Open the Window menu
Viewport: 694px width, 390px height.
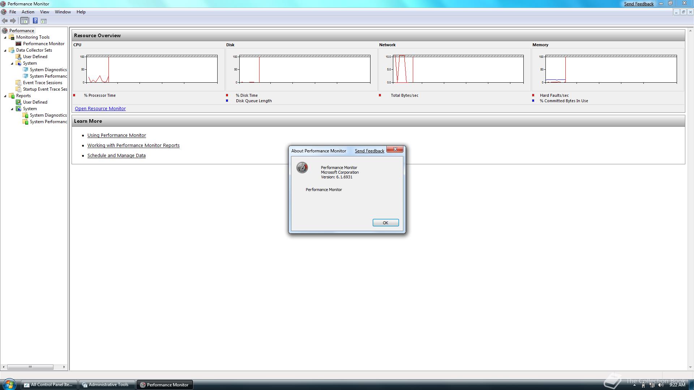[x=63, y=12]
